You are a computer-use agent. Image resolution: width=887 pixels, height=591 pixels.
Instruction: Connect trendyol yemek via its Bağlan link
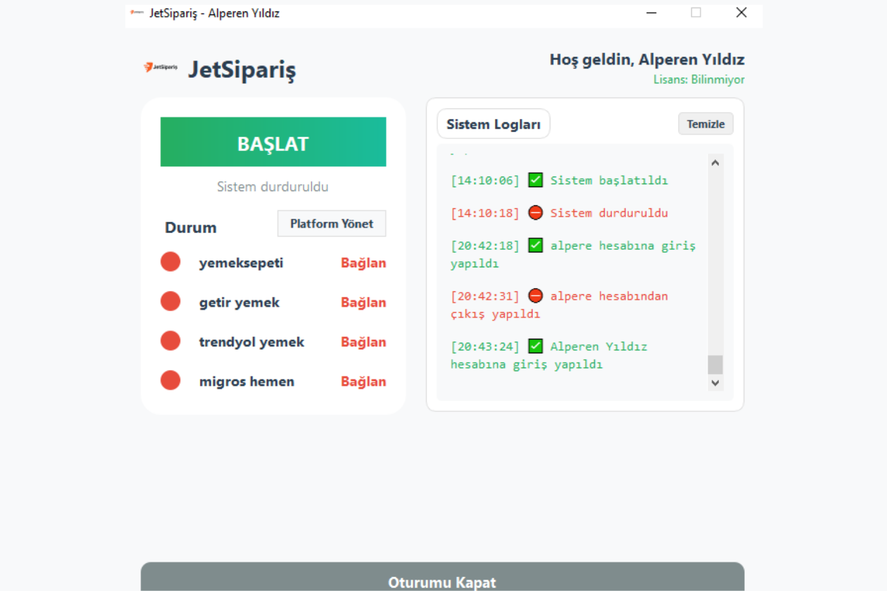tap(363, 342)
